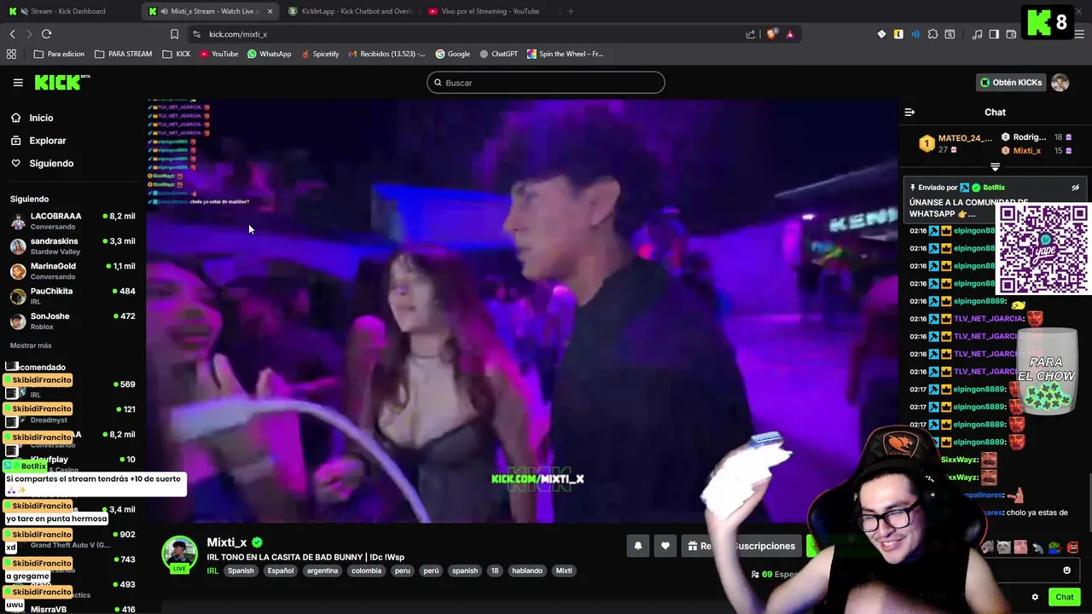1092x614 pixels.
Task: Open PauChikita channel in sidebar
Action: pos(73,296)
